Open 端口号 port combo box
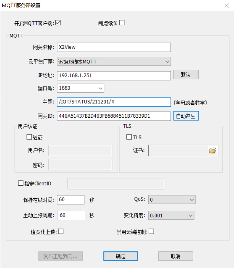This screenshot has height=268, width=234. 80,88
